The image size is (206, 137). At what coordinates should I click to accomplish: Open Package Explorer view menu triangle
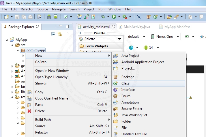(68, 33)
